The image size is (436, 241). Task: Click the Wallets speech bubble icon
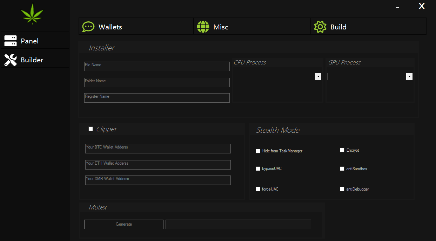tap(88, 27)
